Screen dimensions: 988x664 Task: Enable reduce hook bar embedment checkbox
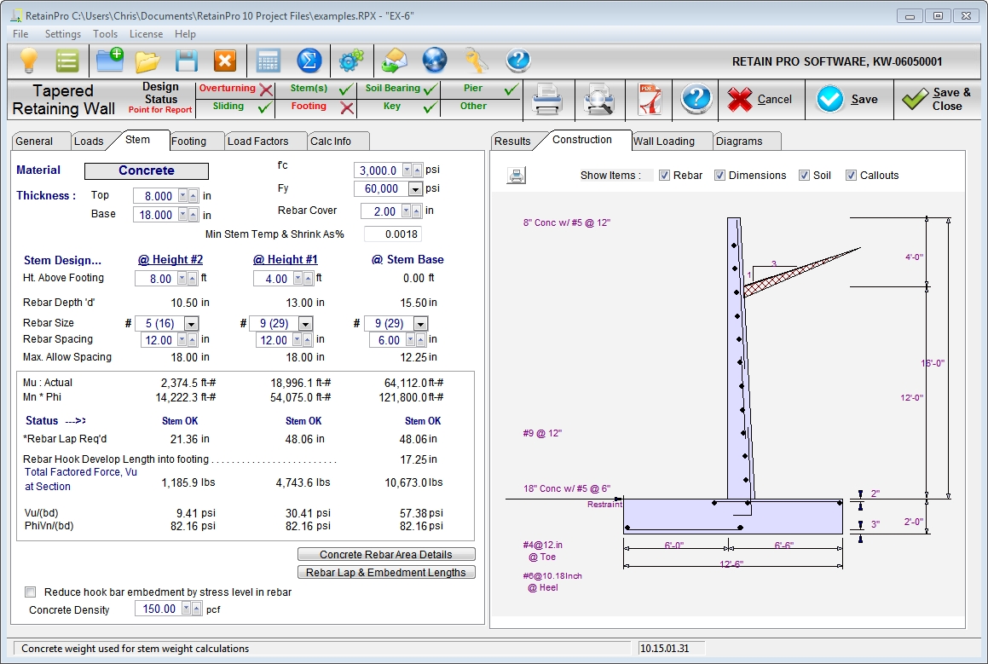point(30,592)
